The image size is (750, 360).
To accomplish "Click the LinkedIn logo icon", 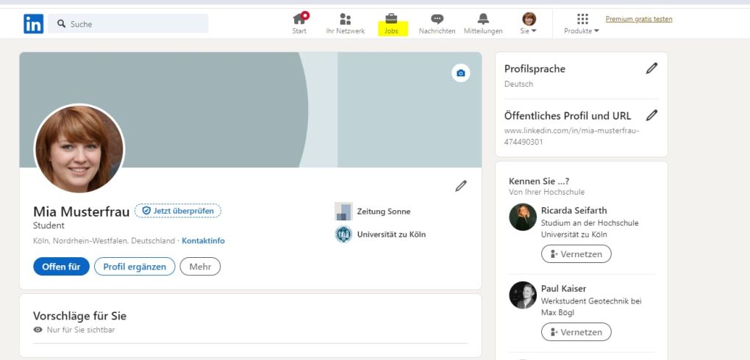I will (x=33, y=24).
